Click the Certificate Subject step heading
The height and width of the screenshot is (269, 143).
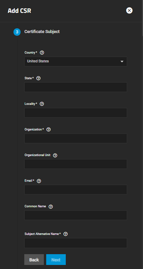42,32
